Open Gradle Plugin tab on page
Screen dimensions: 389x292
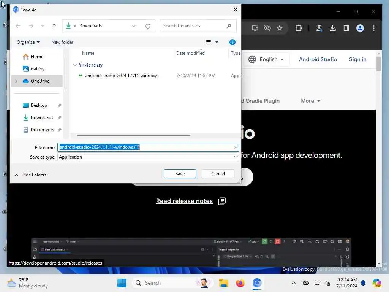pyautogui.click(x=260, y=101)
